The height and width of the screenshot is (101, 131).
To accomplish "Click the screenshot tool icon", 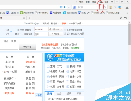I will [119, 7].
